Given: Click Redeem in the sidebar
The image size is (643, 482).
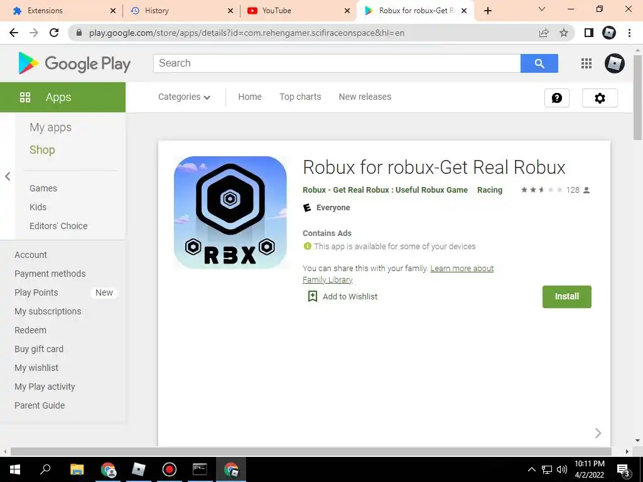Looking at the screenshot, I should [30, 330].
